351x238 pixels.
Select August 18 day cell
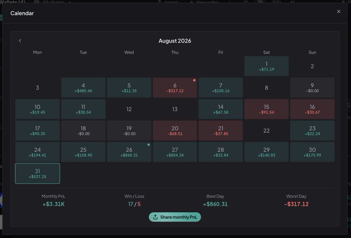[83, 130]
